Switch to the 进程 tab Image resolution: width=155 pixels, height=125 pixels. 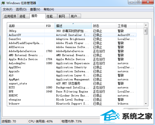tap(24, 16)
